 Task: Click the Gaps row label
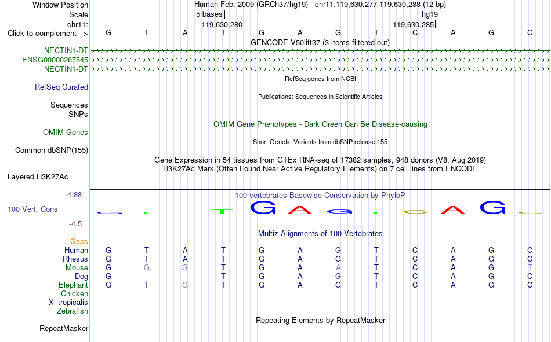click(79, 241)
